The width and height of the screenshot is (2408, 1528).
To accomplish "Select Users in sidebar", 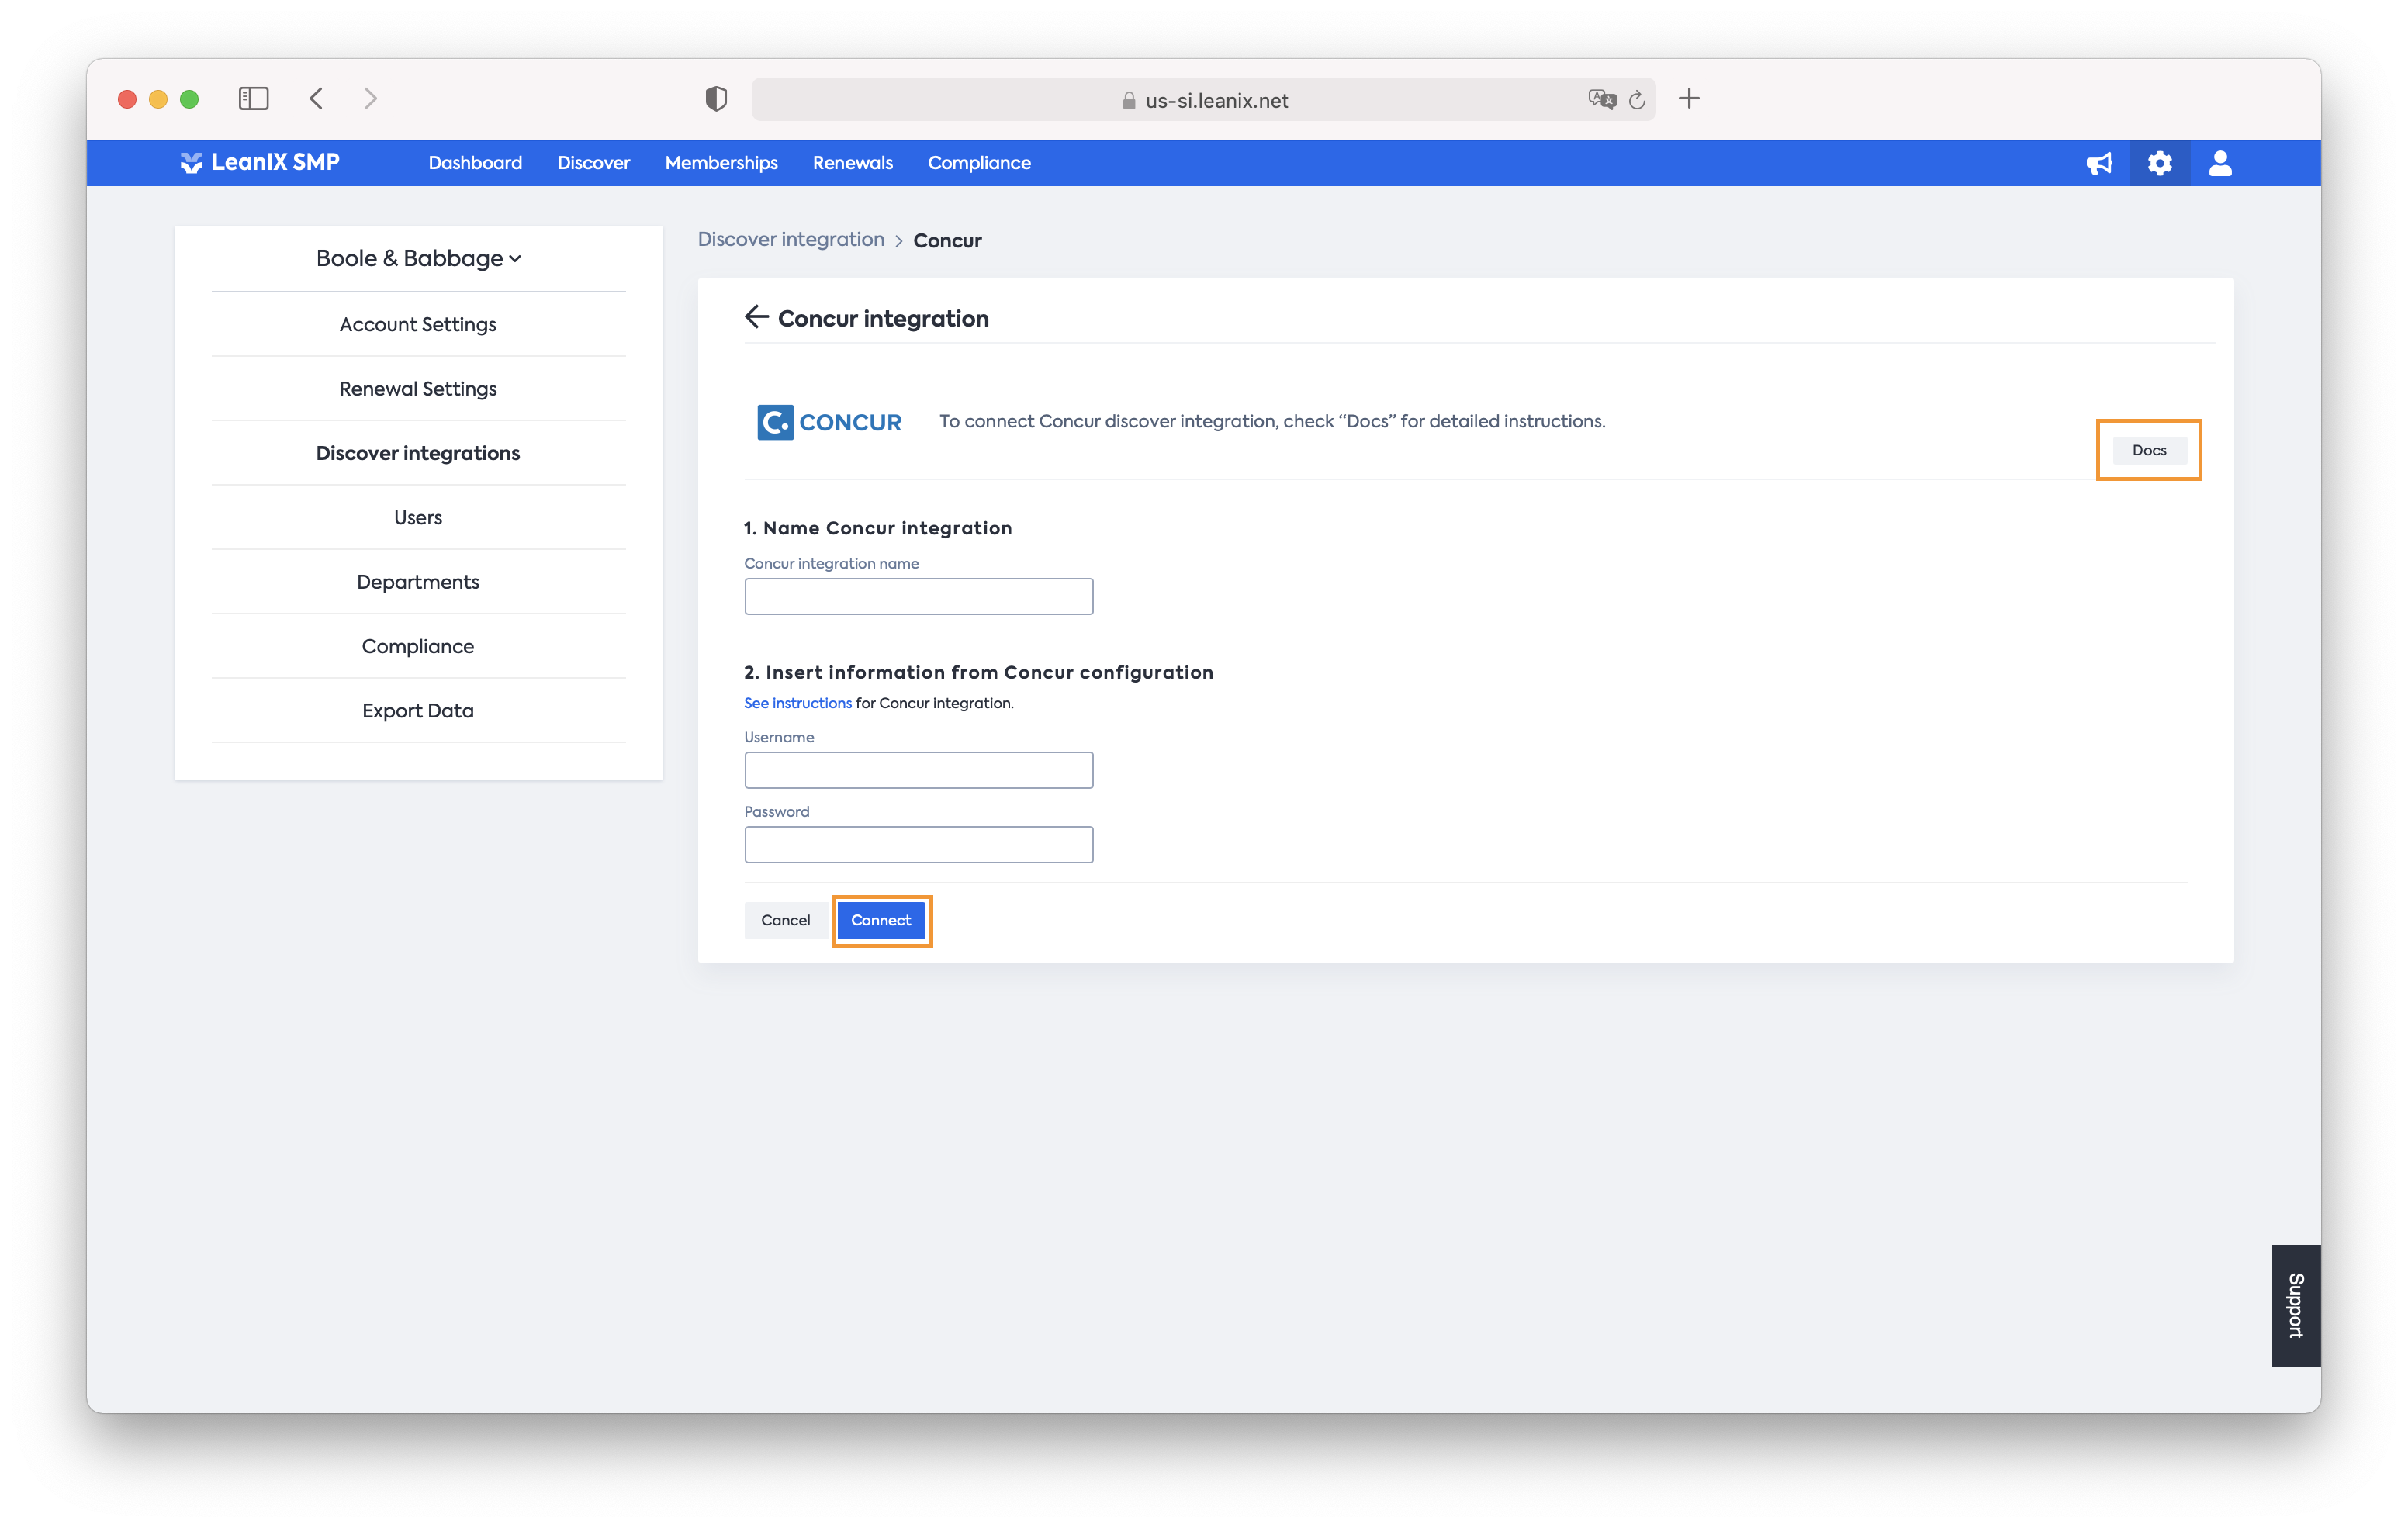I will coord(418,517).
